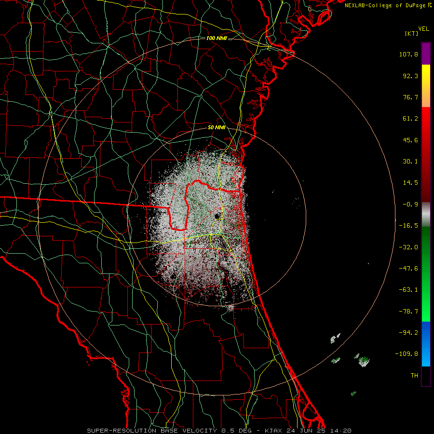This screenshot has width=434, height=434.
Task: Click the TH legend label
Action: [414, 376]
